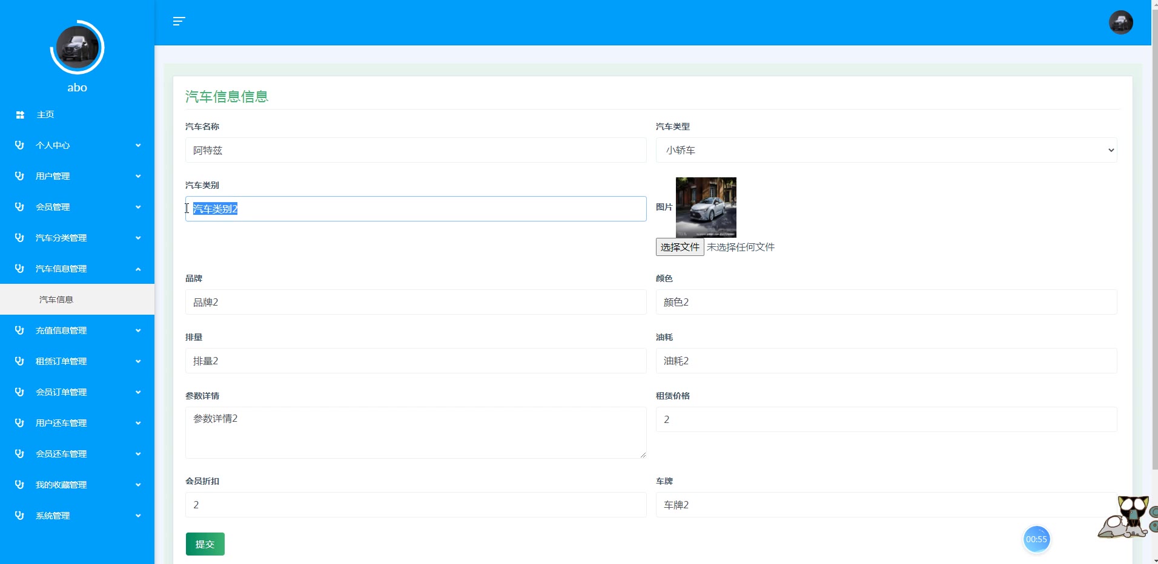Click the 租赁价格 input field
The height and width of the screenshot is (564, 1158).
coord(886,419)
